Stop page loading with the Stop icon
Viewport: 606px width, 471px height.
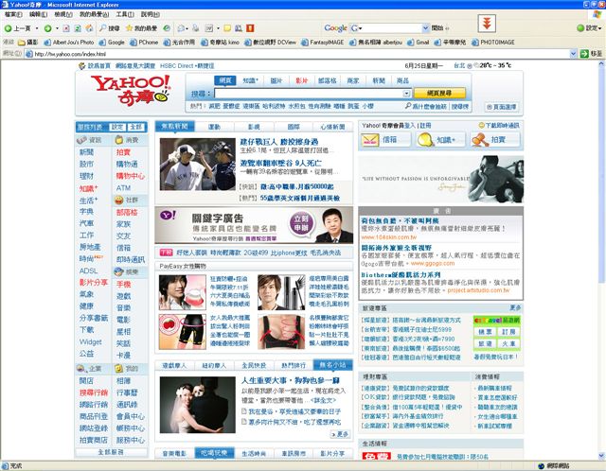click(66, 28)
